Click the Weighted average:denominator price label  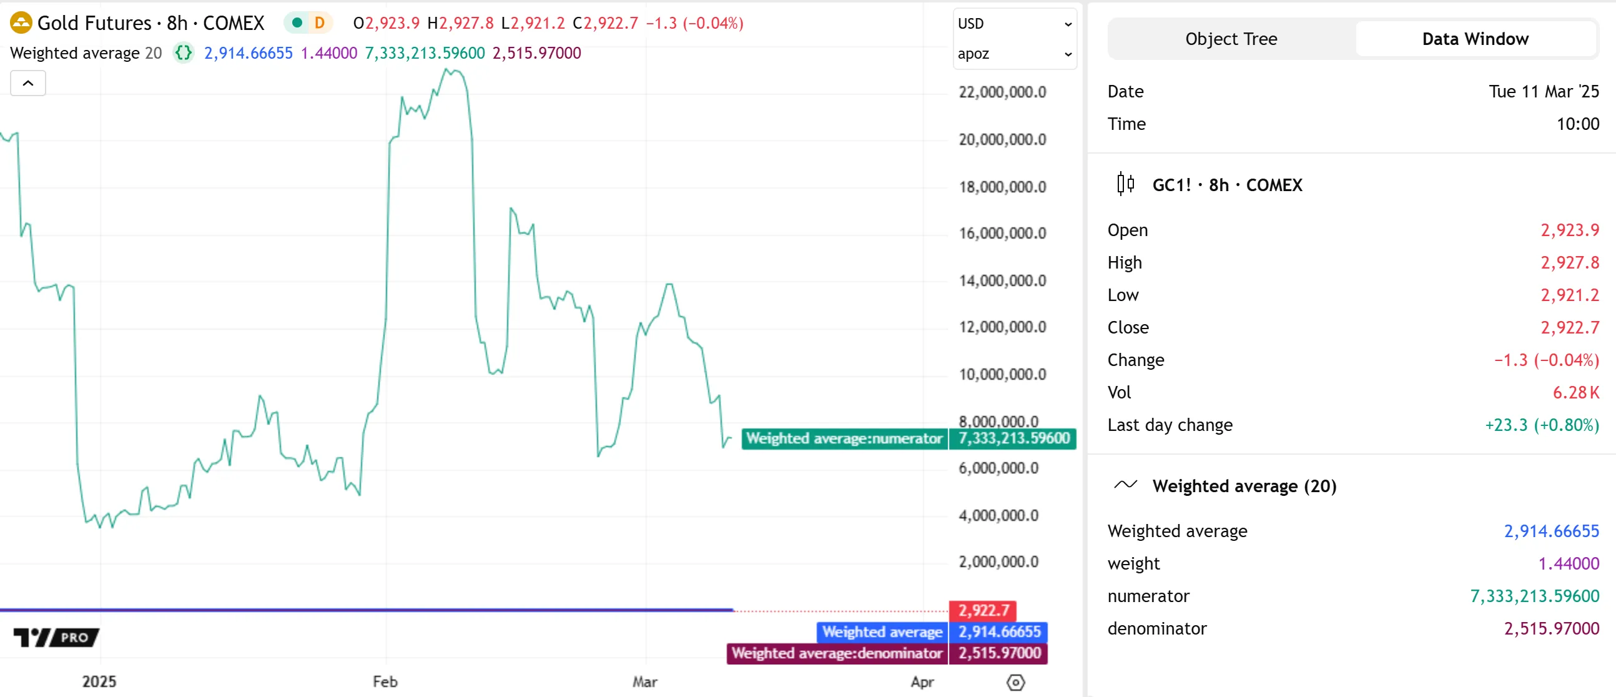837,653
